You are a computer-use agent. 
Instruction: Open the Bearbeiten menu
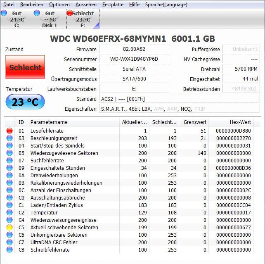[x=32, y=5]
